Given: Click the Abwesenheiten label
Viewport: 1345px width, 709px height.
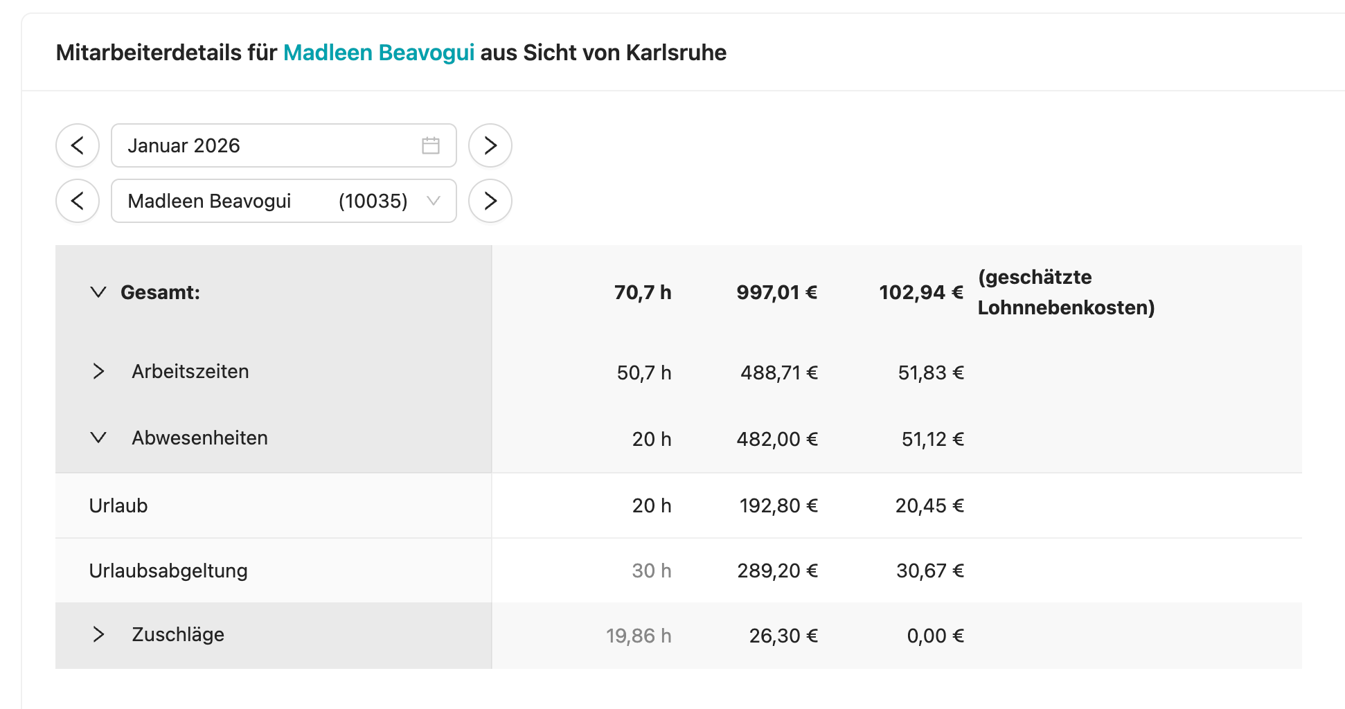Looking at the screenshot, I should tap(200, 438).
